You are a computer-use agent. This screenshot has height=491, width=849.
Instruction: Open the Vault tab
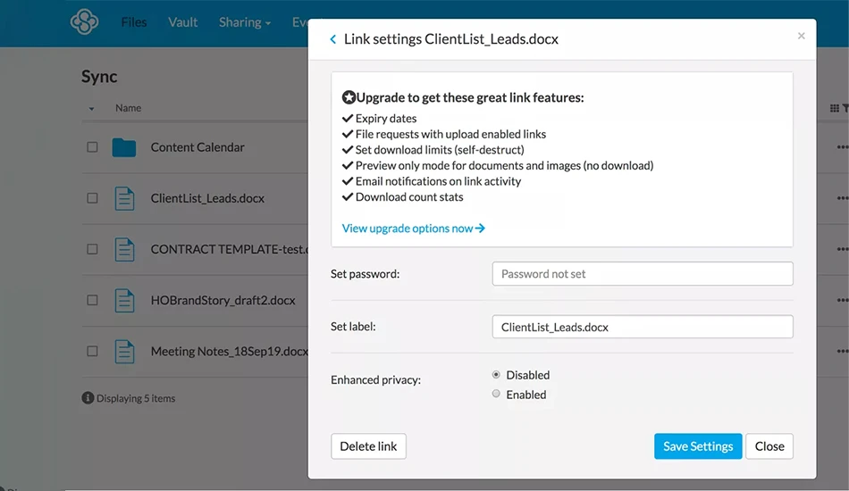pos(182,22)
